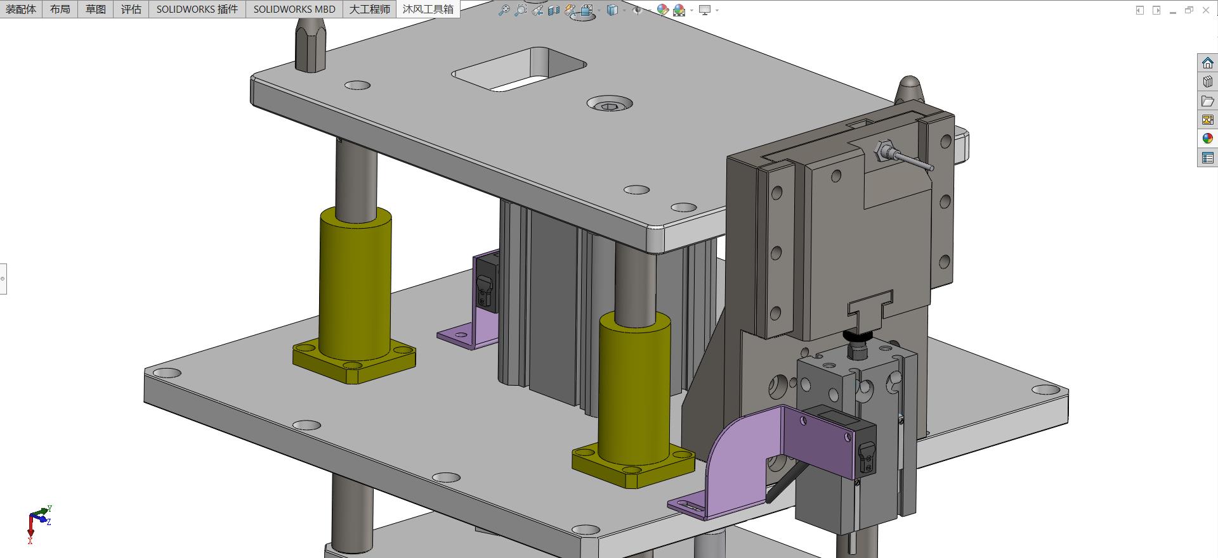Switch to SOLIDWORKS MBD tab
This screenshot has height=558, width=1218.
pyautogui.click(x=294, y=9)
